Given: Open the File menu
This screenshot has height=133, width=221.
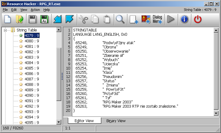Looking at the screenshot, I should 5,10.
